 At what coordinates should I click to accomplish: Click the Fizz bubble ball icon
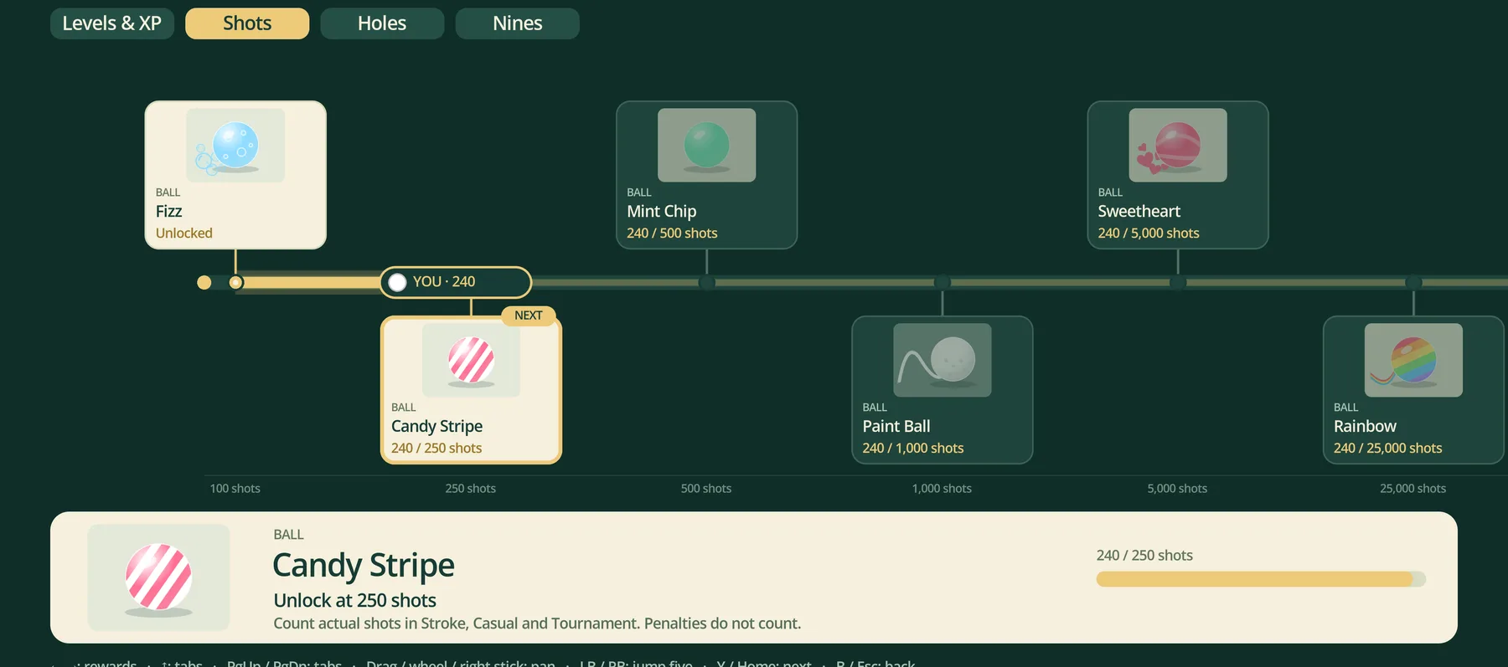(235, 146)
